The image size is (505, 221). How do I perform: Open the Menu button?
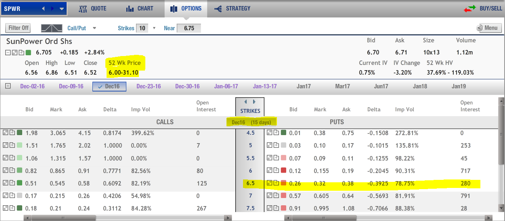[488, 28]
